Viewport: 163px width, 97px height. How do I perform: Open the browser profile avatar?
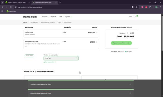click(x=156, y=7)
